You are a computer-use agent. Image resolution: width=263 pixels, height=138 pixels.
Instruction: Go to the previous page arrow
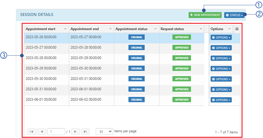point(41,132)
